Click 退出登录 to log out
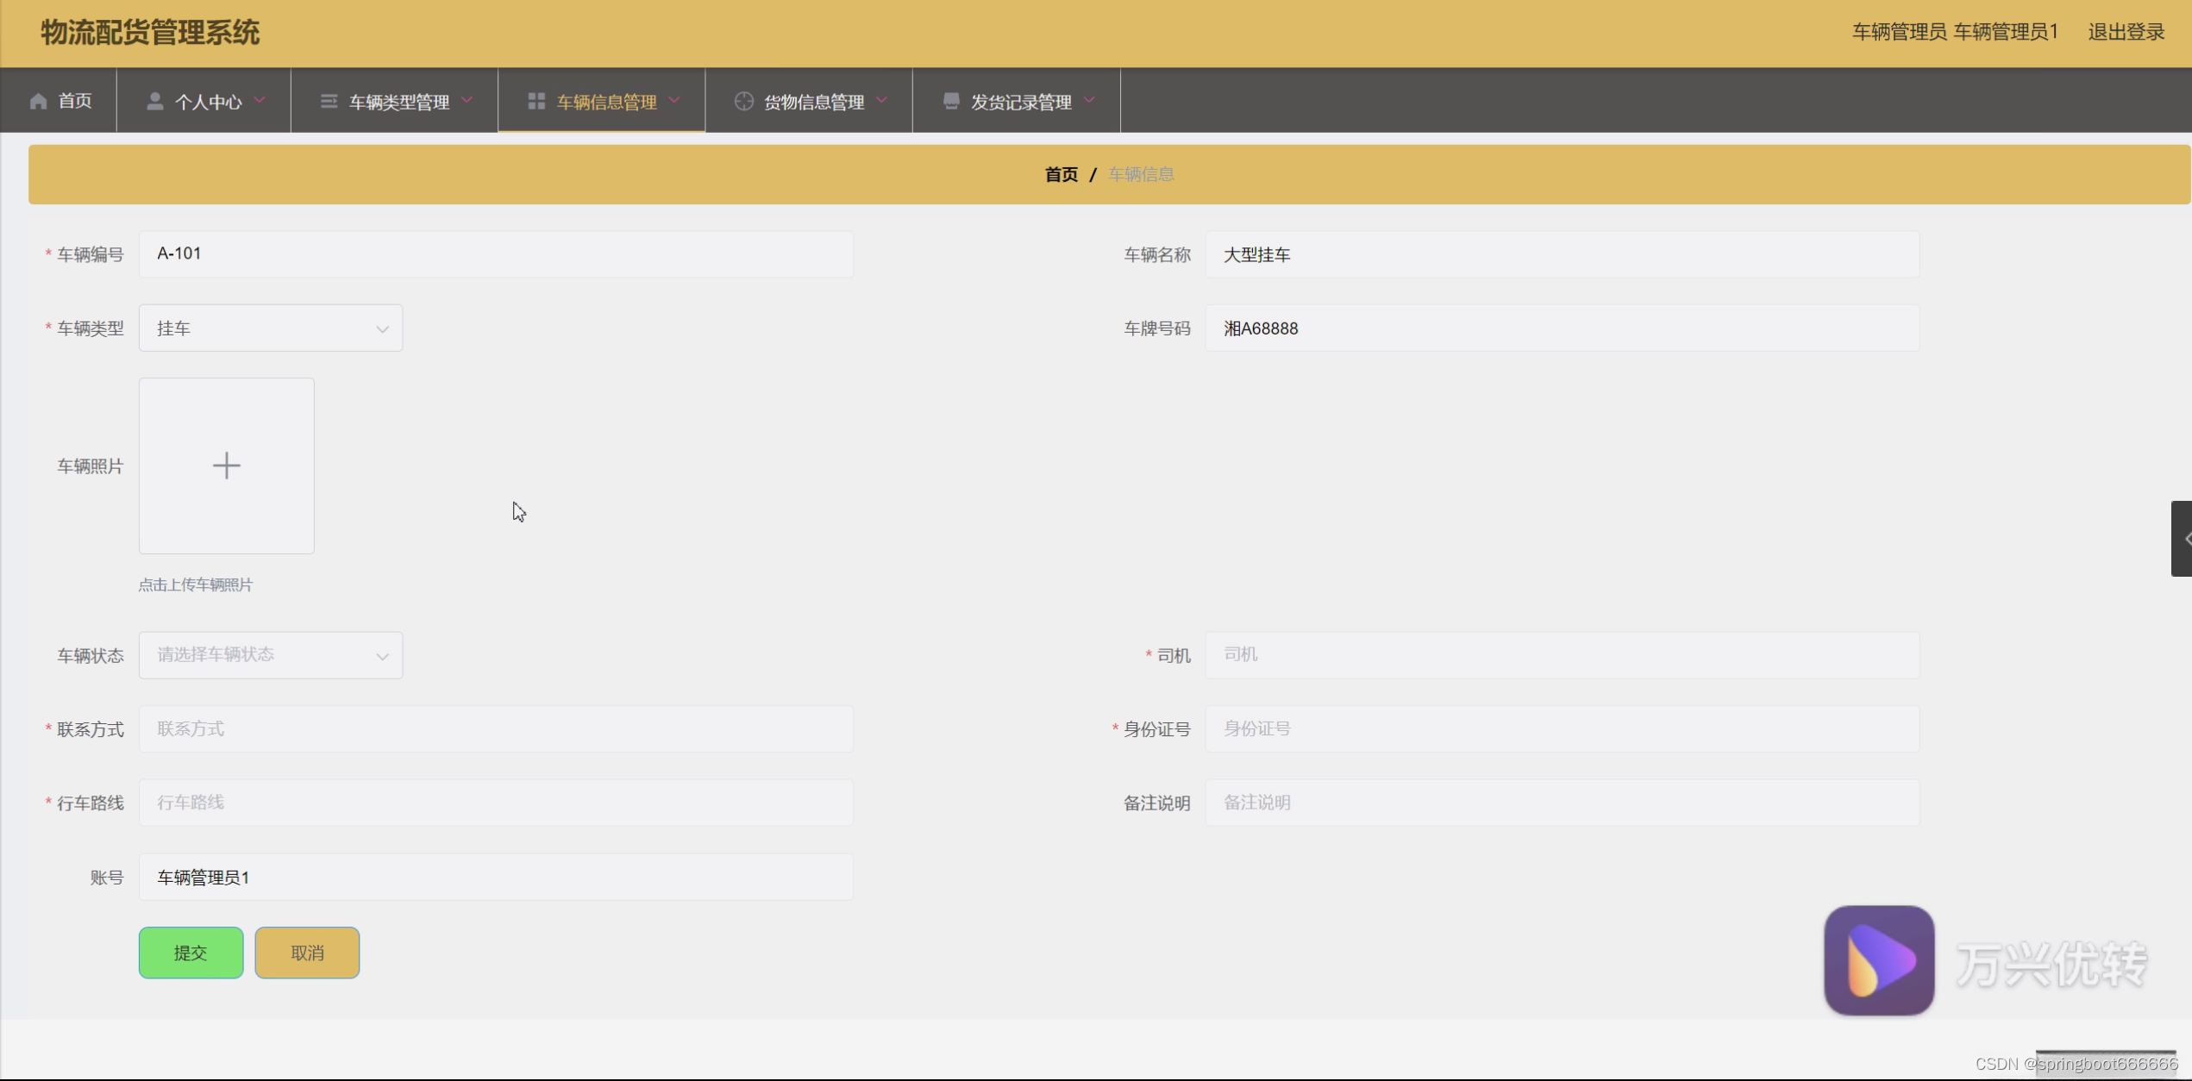The width and height of the screenshot is (2192, 1081). pos(2126,33)
